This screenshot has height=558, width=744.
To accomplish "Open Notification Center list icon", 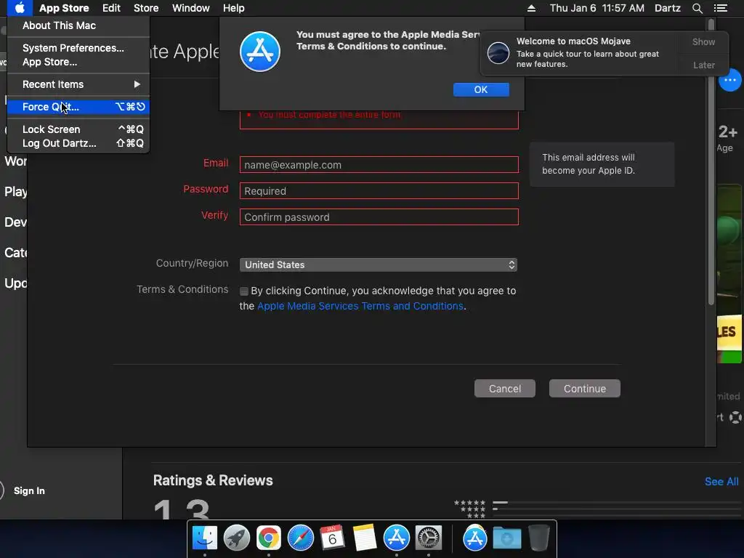I will 720,8.
